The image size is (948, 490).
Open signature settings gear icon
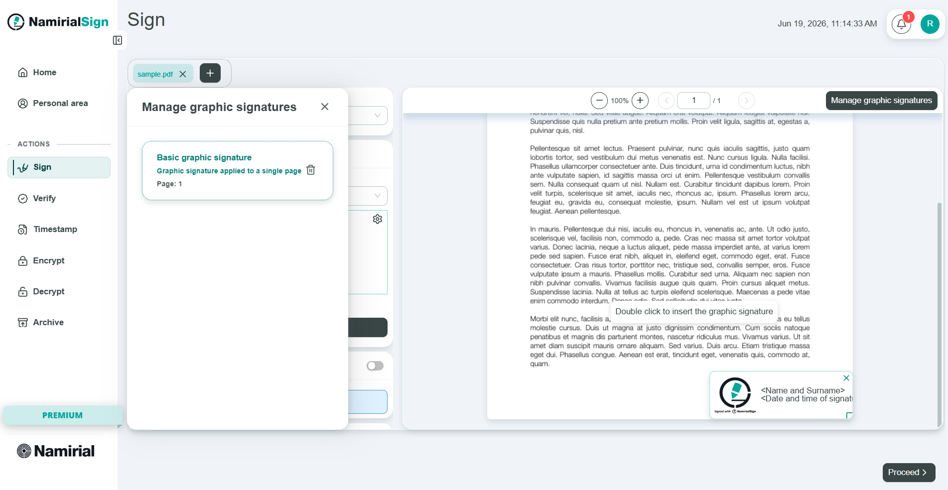[x=378, y=219]
